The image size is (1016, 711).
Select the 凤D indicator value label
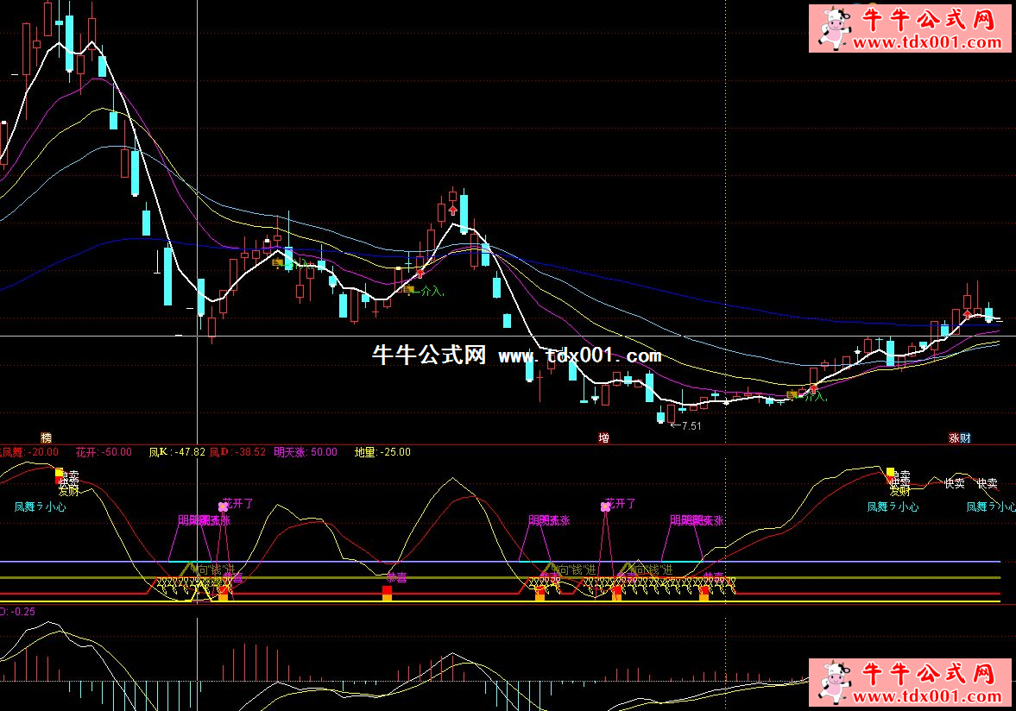[x=237, y=451]
